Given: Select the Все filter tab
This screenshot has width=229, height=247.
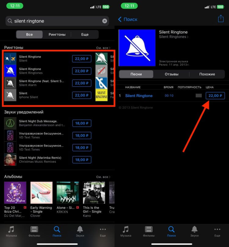Looking at the screenshot, I should click(29, 34).
